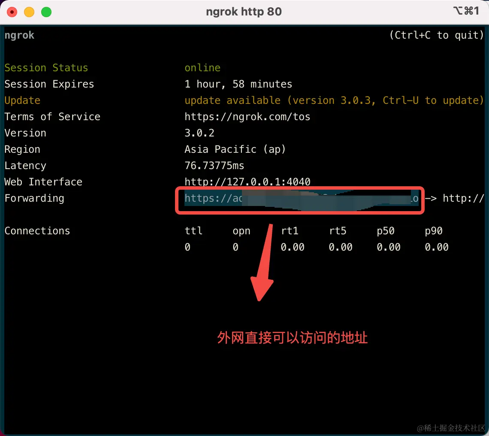Click the '0.00' value under p90
The image size is (489, 436).
coord(437,247)
